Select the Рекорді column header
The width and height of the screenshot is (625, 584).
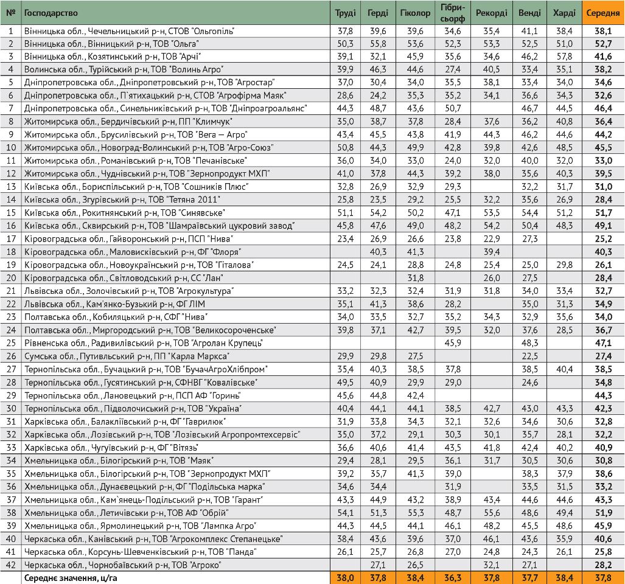(491, 13)
